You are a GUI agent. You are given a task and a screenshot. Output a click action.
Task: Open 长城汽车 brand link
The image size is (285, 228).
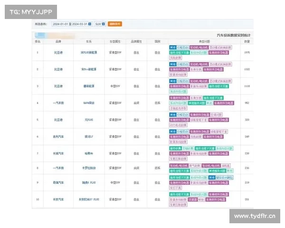(58, 153)
